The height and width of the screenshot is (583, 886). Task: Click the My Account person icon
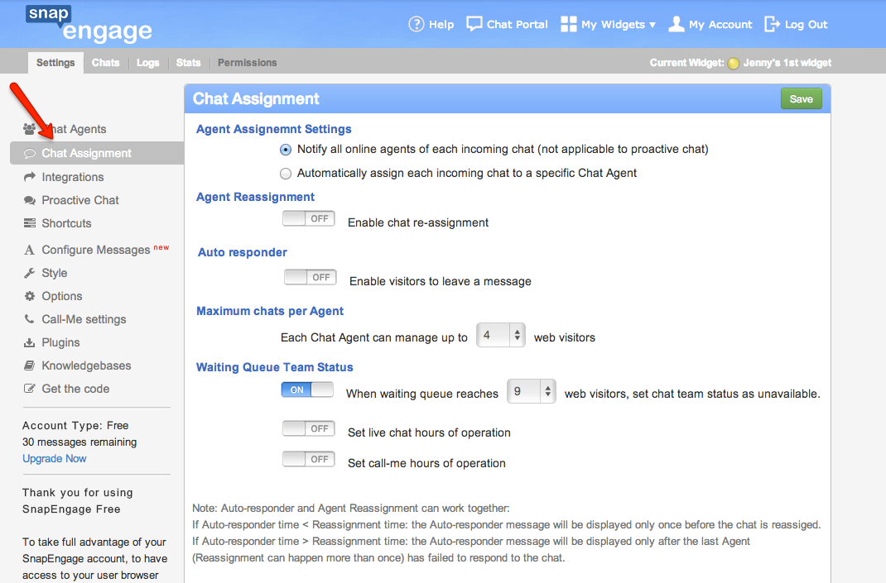point(677,24)
